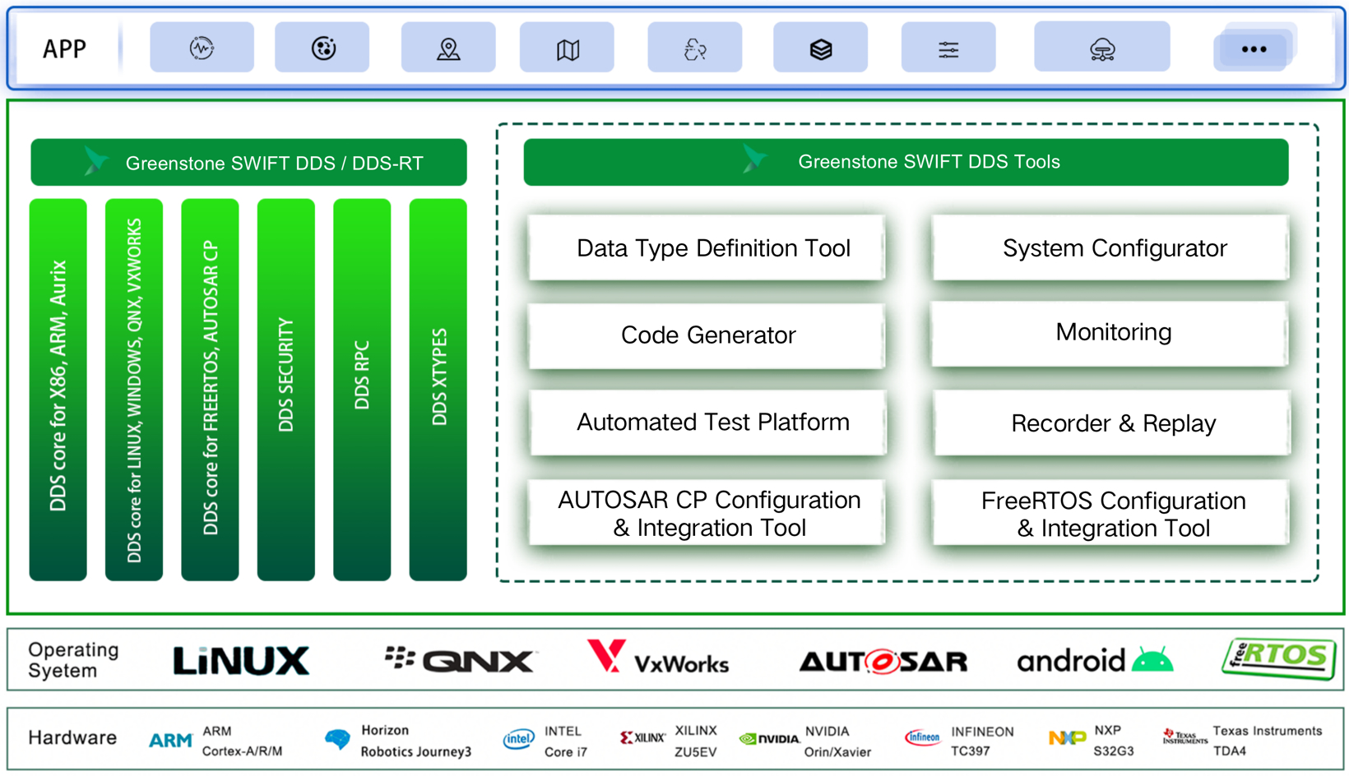Select the Greenstone SWIFT DDS Tools header
The image size is (1349, 776).
click(906, 162)
